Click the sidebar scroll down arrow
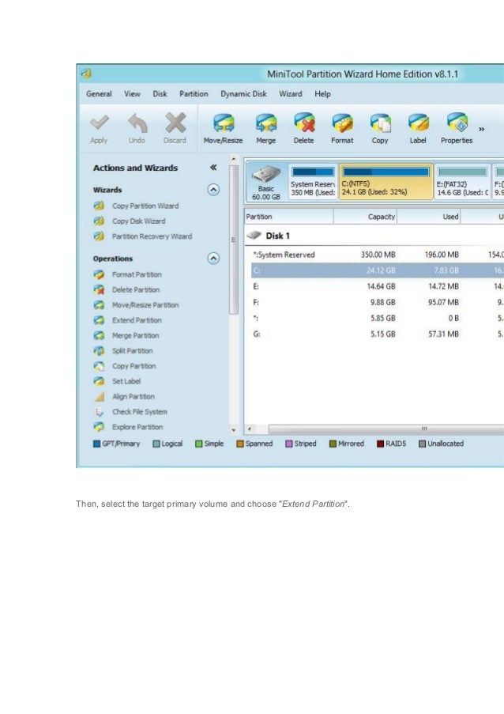Image resolution: width=504 pixels, height=714 pixels. 234,429
